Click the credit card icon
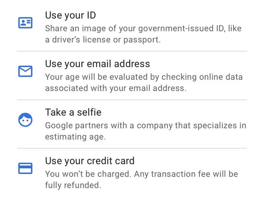Viewport: 264px width, 200px height. click(x=25, y=168)
